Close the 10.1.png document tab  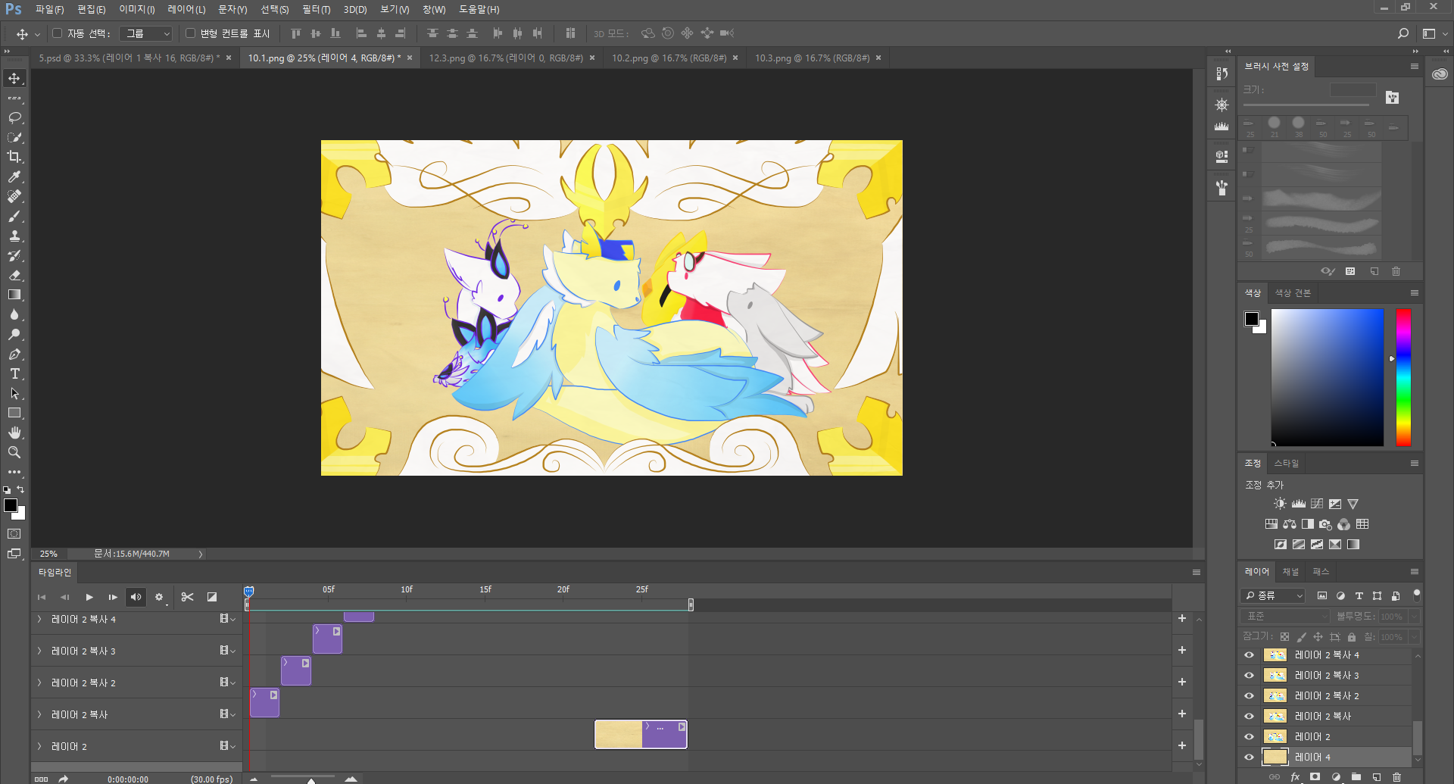point(410,58)
